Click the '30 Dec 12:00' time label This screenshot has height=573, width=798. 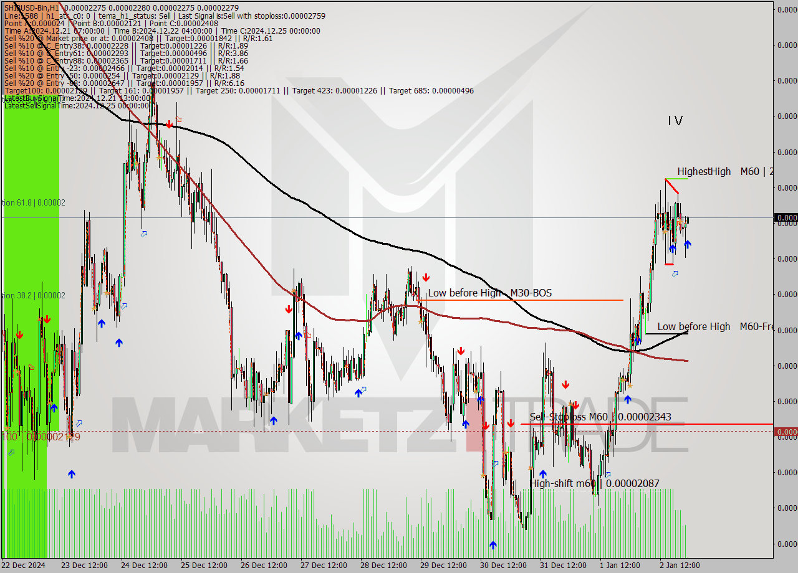(x=503, y=566)
